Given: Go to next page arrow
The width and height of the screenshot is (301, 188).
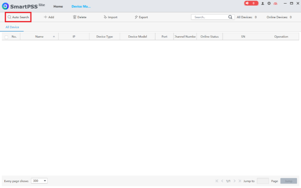Looking at the screenshot, I should (235, 181).
